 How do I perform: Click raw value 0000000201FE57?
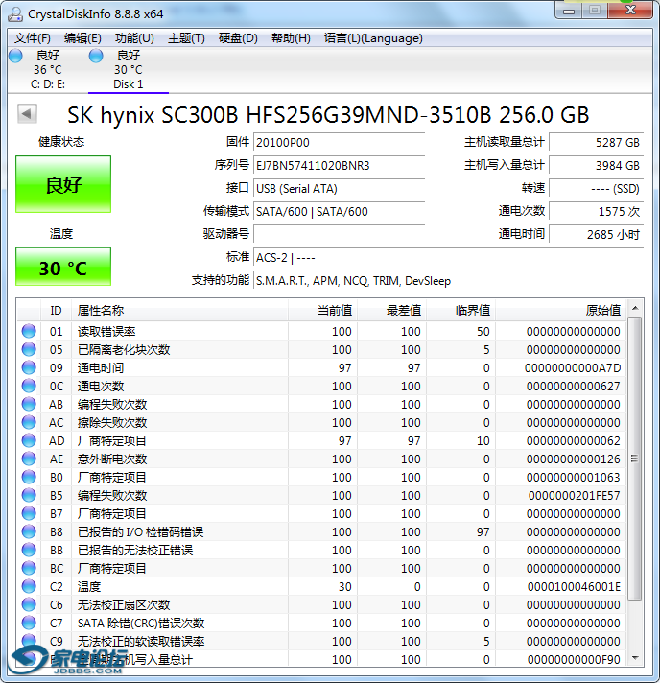575,496
